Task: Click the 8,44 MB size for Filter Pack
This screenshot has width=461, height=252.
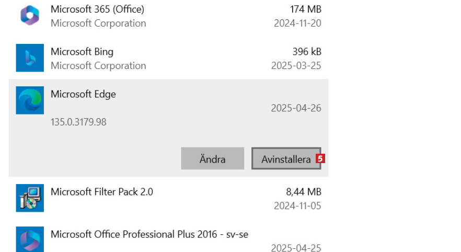Action: (303, 192)
